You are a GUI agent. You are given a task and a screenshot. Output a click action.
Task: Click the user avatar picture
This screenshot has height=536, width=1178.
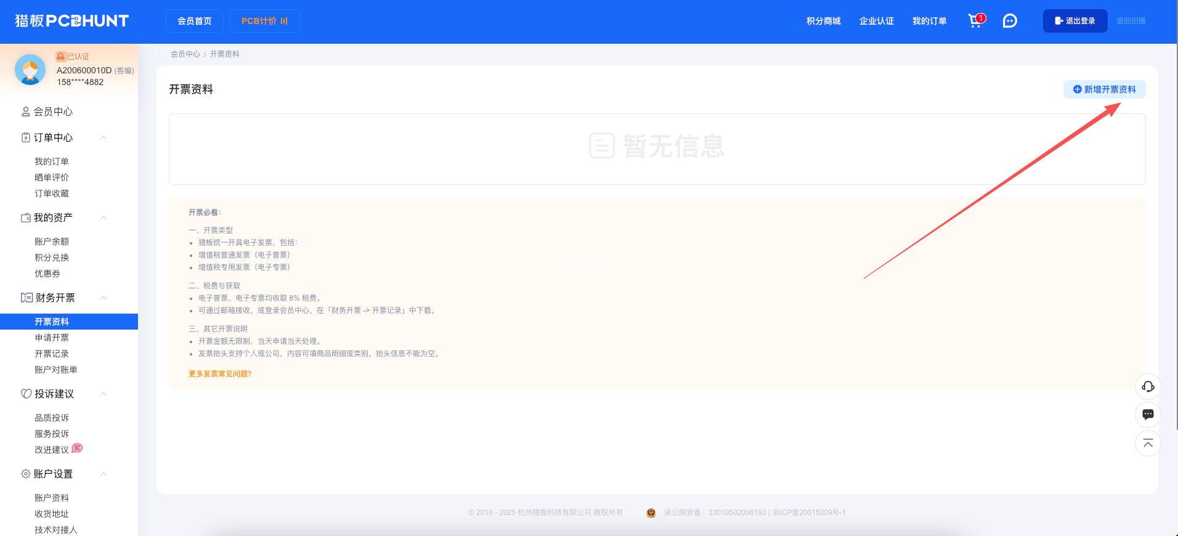(x=30, y=69)
